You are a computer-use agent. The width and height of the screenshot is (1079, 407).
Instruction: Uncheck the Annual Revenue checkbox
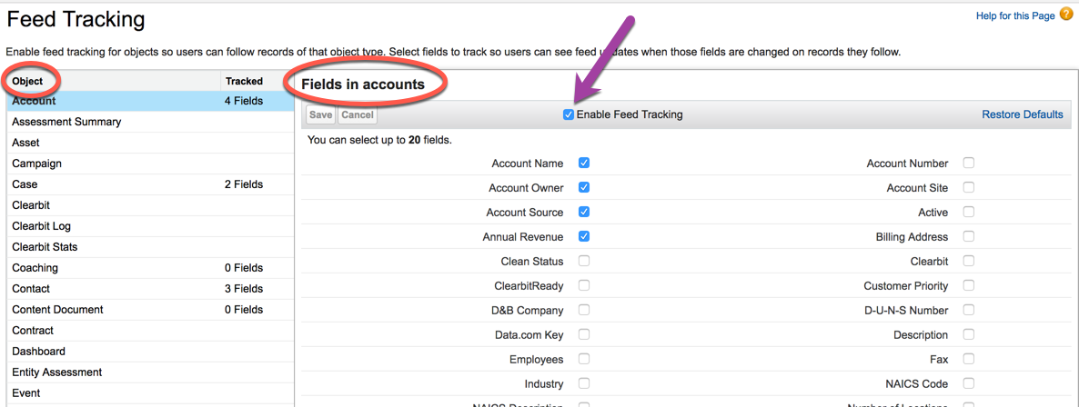click(584, 237)
